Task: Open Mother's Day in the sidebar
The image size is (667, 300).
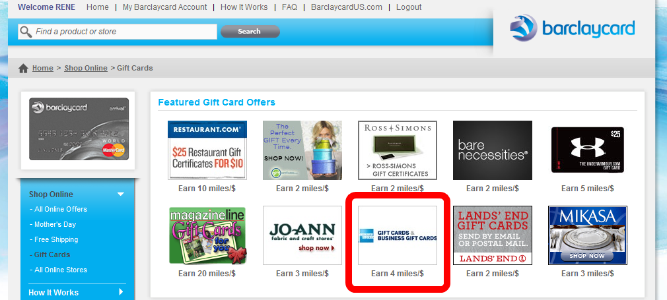Action: pyautogui.click(x=53, y=224)
